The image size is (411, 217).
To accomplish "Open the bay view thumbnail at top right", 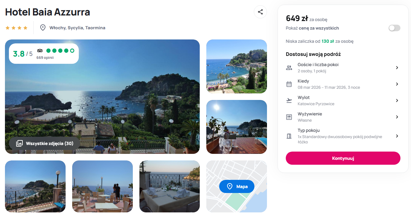I will pyautogui.click(x=236, y=66).
